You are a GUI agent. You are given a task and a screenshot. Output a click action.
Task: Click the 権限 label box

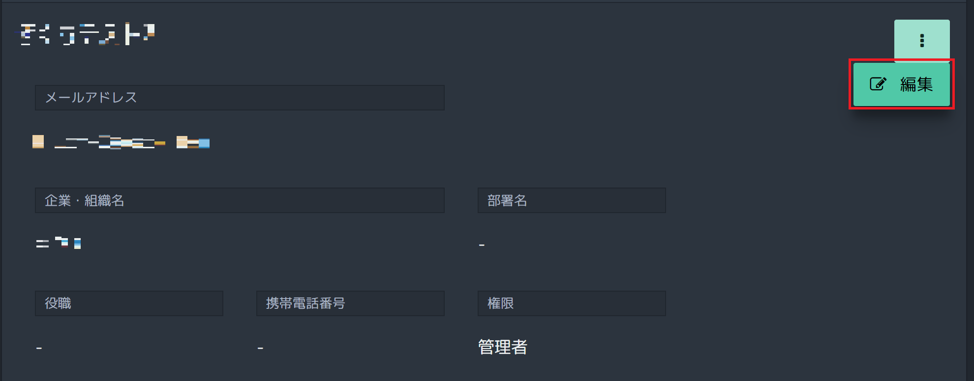[572, 303]
